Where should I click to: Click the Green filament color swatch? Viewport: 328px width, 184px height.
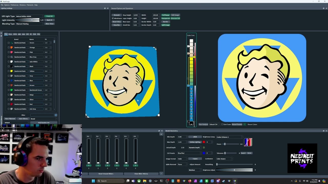coord(12,43)
